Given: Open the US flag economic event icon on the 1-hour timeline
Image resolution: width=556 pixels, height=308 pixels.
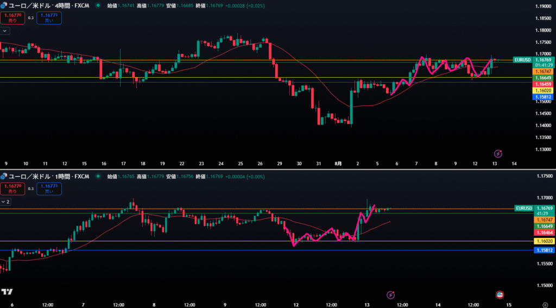Looking at the screenshot, I should (500, 295).
